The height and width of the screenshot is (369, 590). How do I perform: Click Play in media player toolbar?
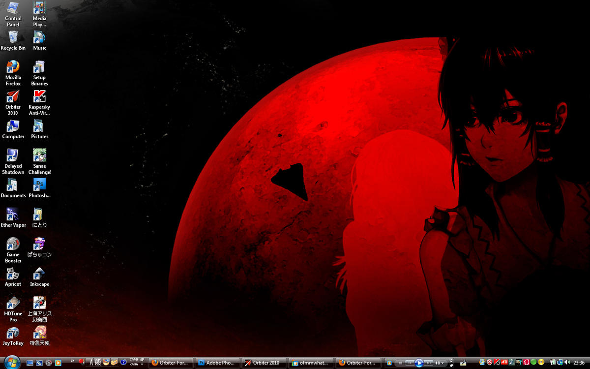tap(419, 363)
